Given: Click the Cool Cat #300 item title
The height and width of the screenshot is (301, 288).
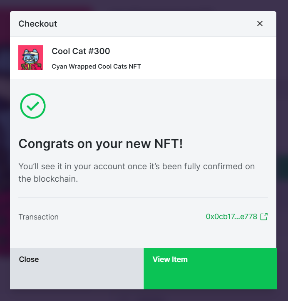Looking at the screenshot, I should tap(81, 51).
